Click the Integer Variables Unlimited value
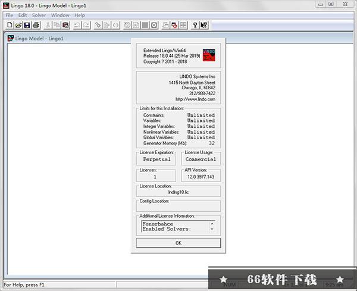Viewport: 357px width, 291px height. 201,126
